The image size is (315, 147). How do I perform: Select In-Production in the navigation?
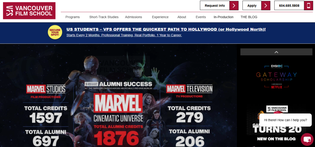[x=224, y=17]
